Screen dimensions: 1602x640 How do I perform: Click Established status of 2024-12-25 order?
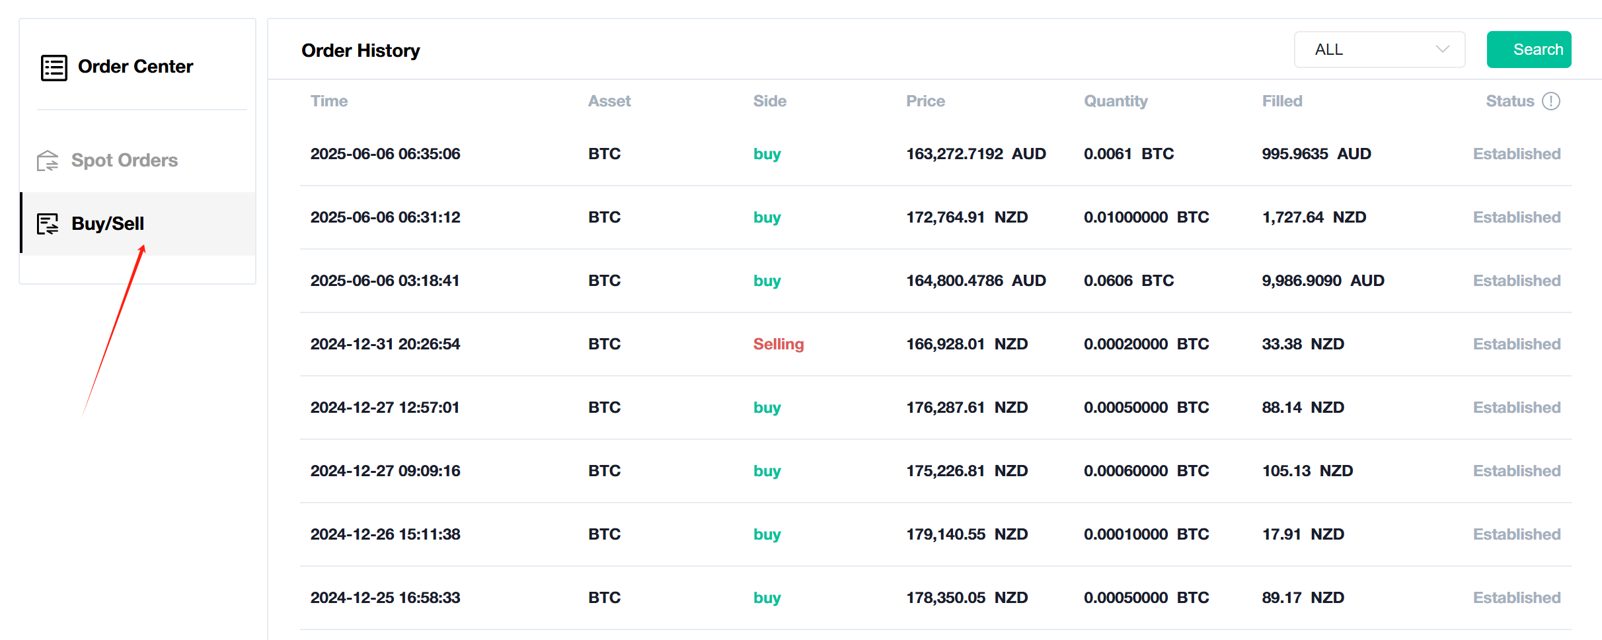click(1516, 598)
